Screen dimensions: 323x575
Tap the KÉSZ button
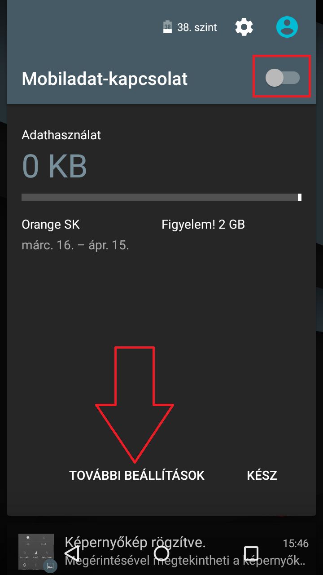tap(262, 475)
